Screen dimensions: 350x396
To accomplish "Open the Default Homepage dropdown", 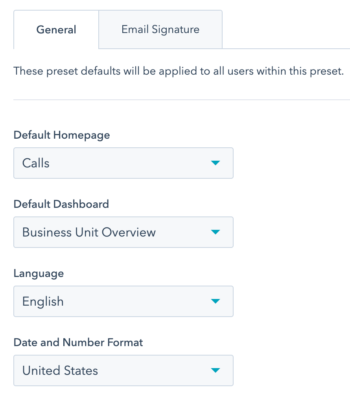I will coord(123,163).
